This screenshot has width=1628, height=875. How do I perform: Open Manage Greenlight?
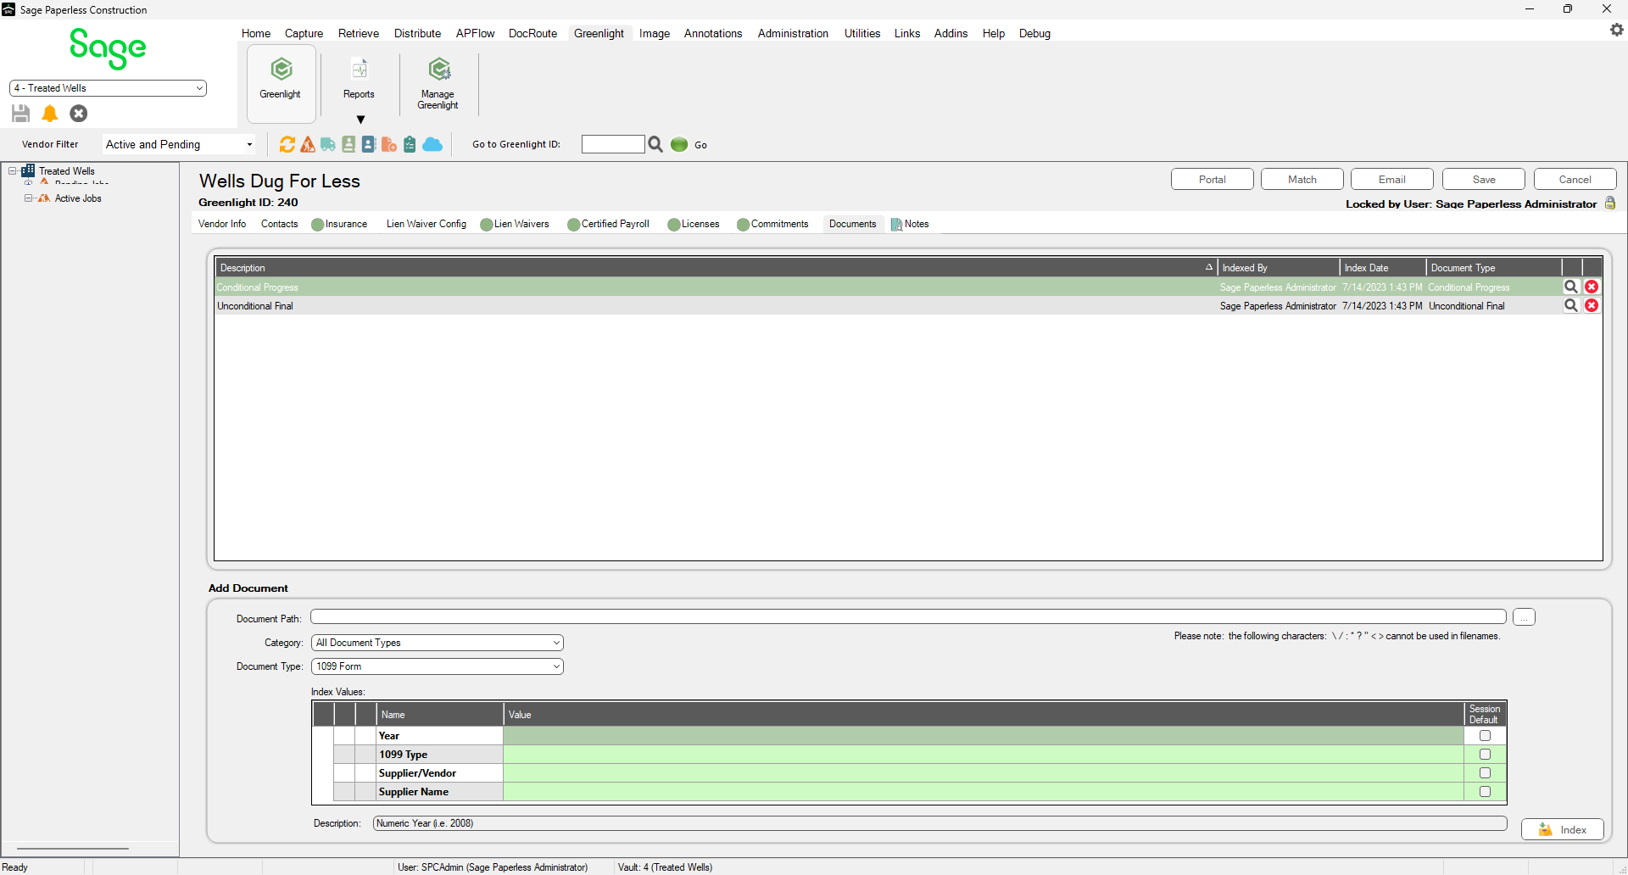tap(438, 83)
